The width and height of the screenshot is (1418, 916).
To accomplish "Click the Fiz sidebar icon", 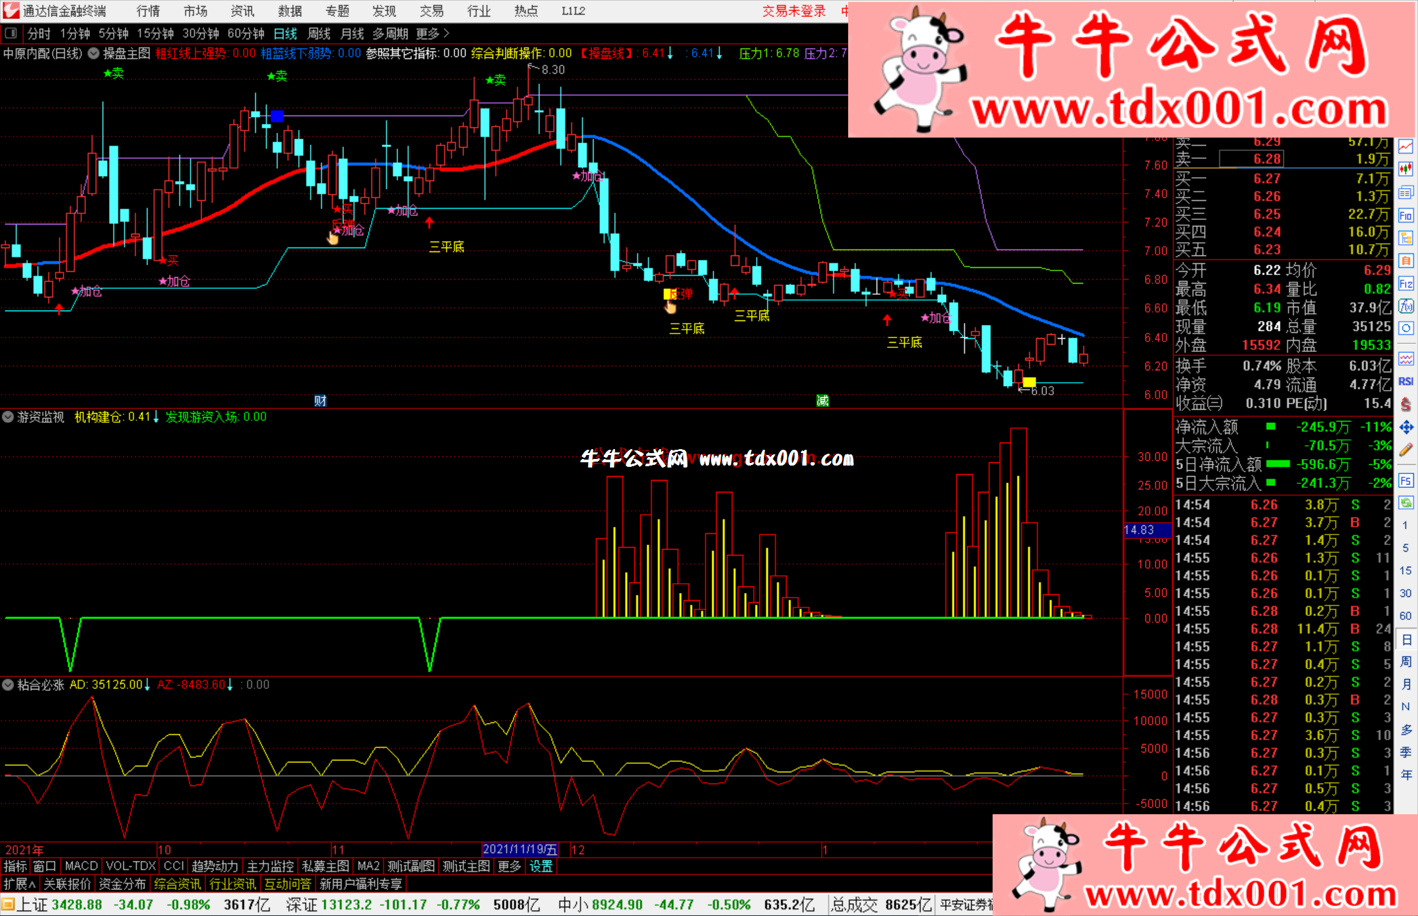I will click(x=1406, y=284).
